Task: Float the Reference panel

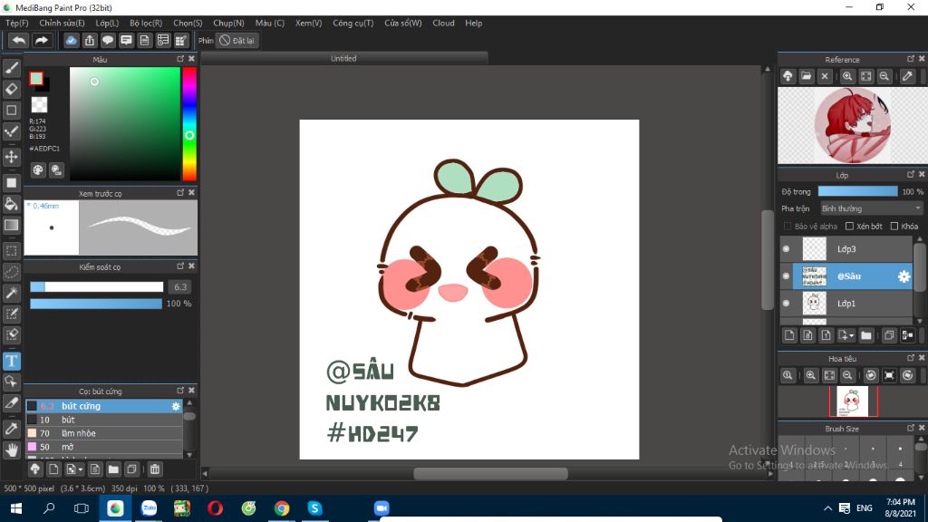Action: pyautogui.click(x=911, y=59)
